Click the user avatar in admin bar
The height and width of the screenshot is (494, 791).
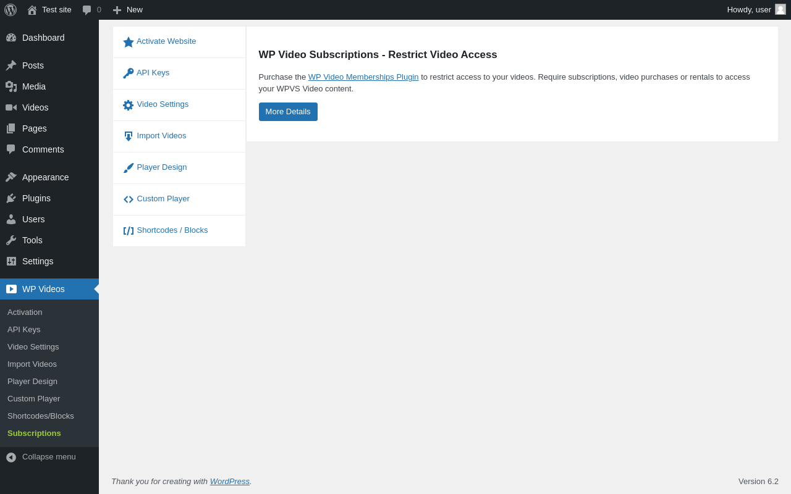[780, 9]
